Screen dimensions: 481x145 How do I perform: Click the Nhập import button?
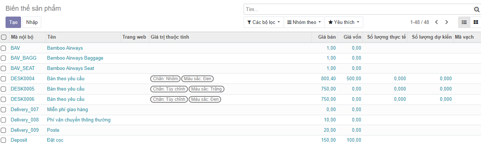tap(32, 22)
